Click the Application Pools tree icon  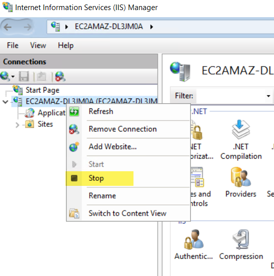[30, 113]
